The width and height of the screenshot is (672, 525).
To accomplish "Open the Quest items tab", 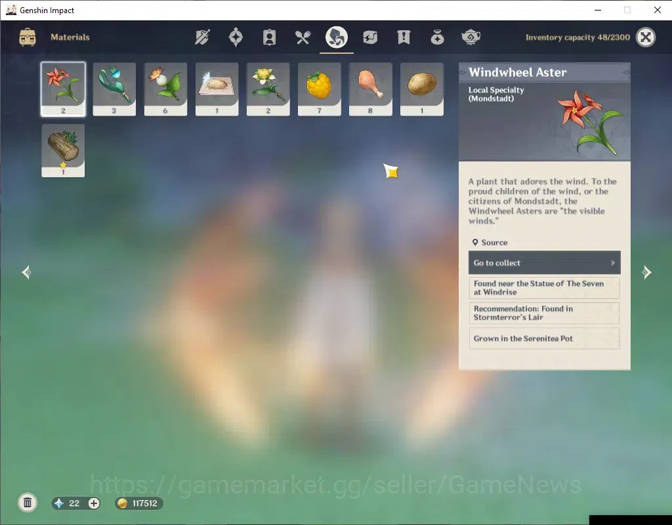I will (404, 37).
